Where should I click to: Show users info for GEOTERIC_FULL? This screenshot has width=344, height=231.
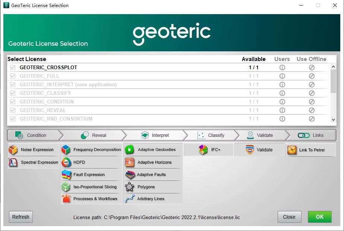coord(282,76)
